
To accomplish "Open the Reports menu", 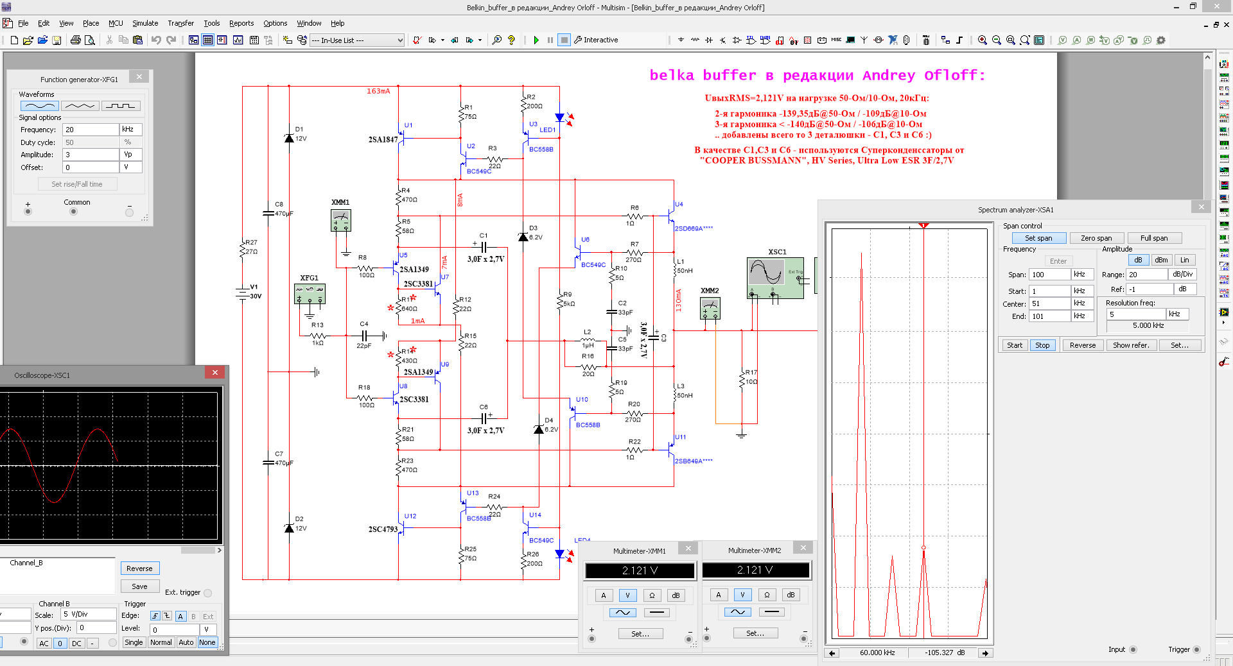I will [241, 23].
